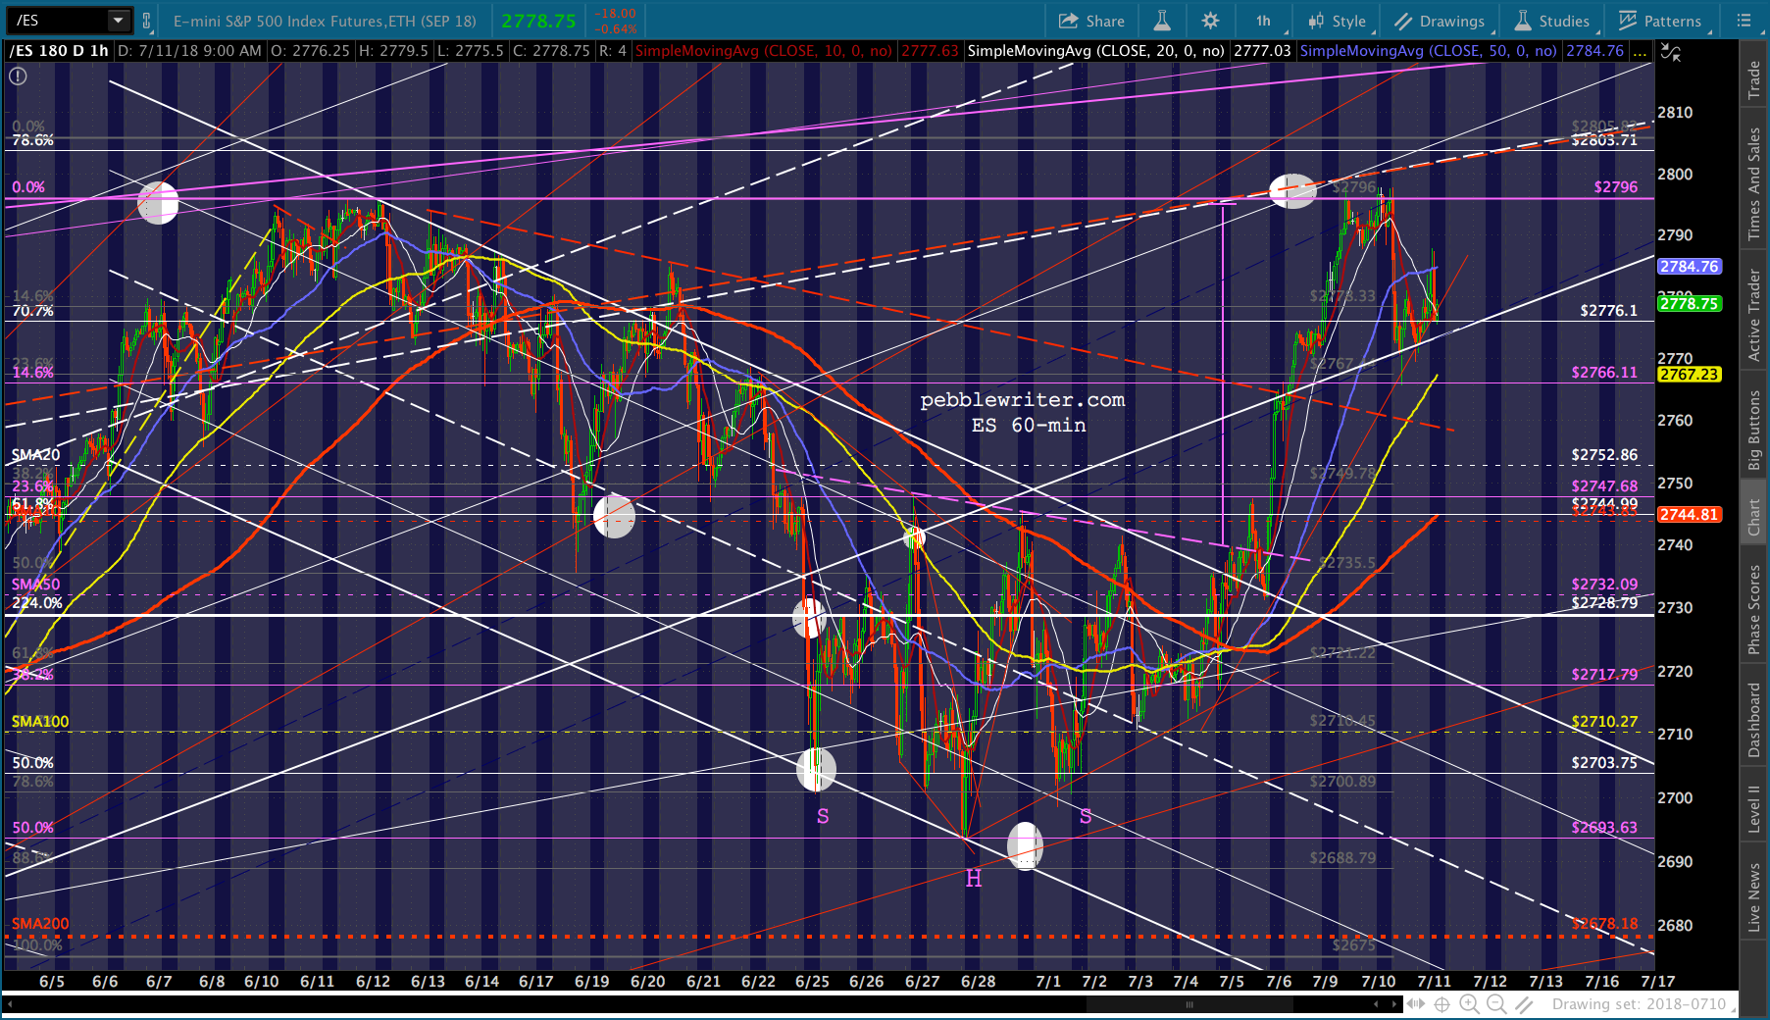Open chart settings gear icon
Image resolution: width=1770 pixels, height=1020 pixels.
coord(1211,21)
